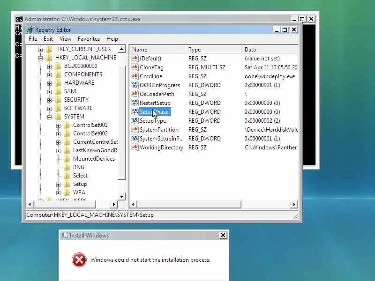Click the 0x00000002 (2) data cell
The image size is (375, 281).
262,121
